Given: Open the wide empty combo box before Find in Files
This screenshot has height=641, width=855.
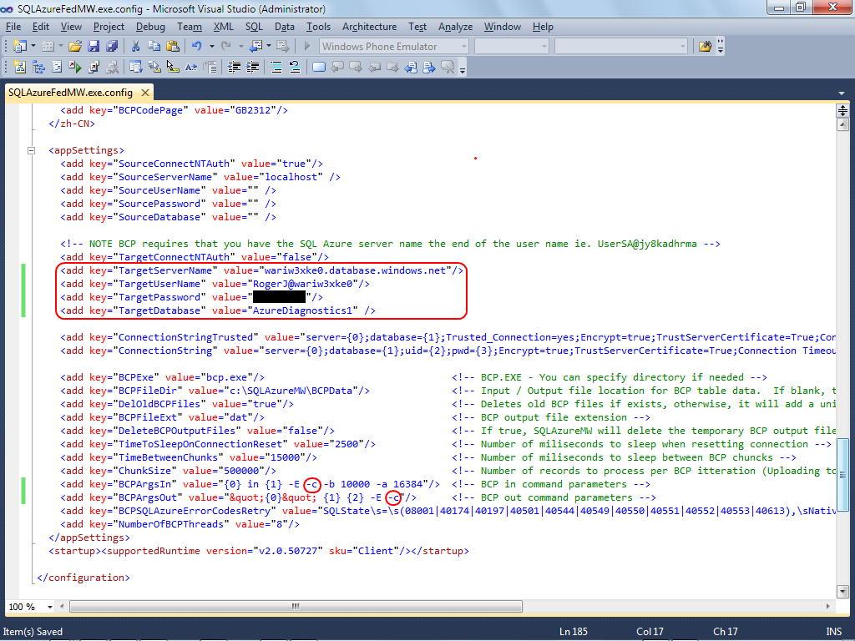Looking at the screenshot, I should 621,47.
